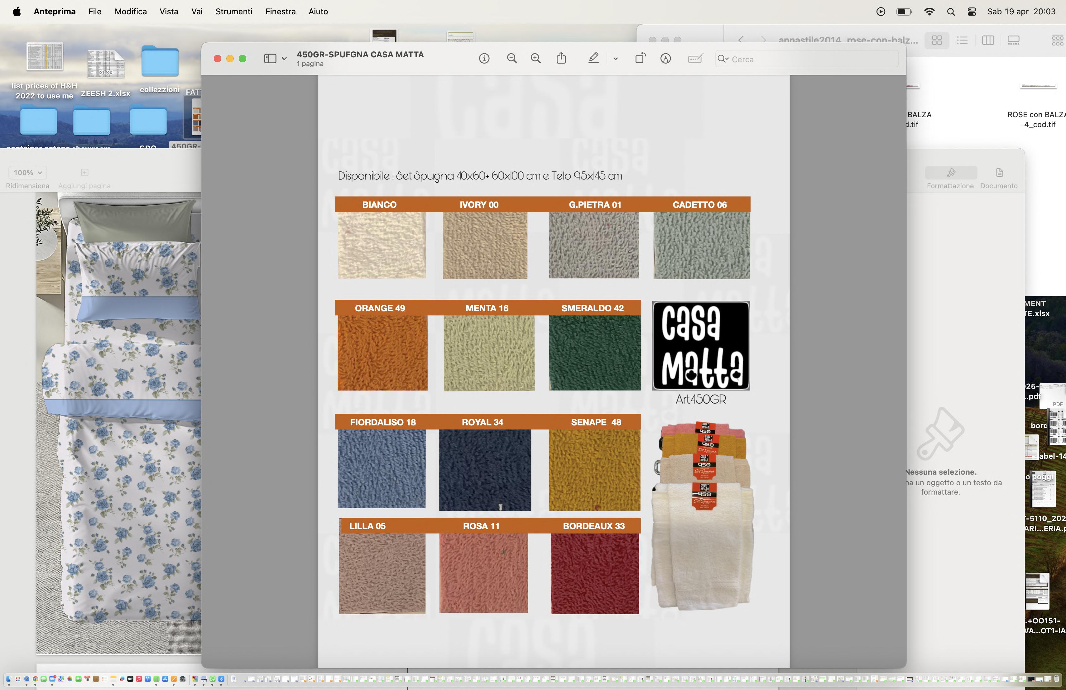Click the zoom in magnifier

coord(536,59)
